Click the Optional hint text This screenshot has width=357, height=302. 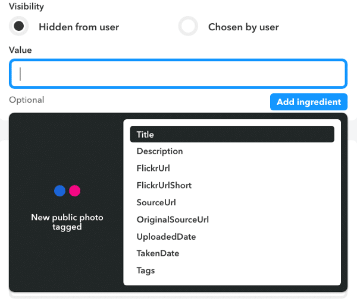point(27,100)
